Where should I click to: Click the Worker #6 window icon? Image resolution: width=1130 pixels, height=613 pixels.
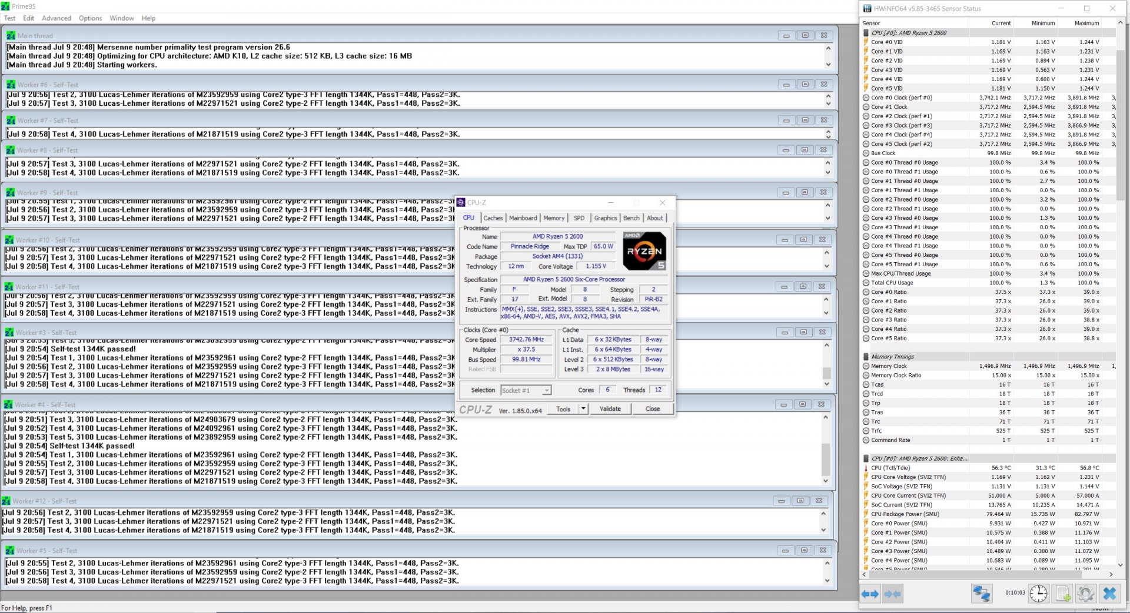(x=11, y=84)
